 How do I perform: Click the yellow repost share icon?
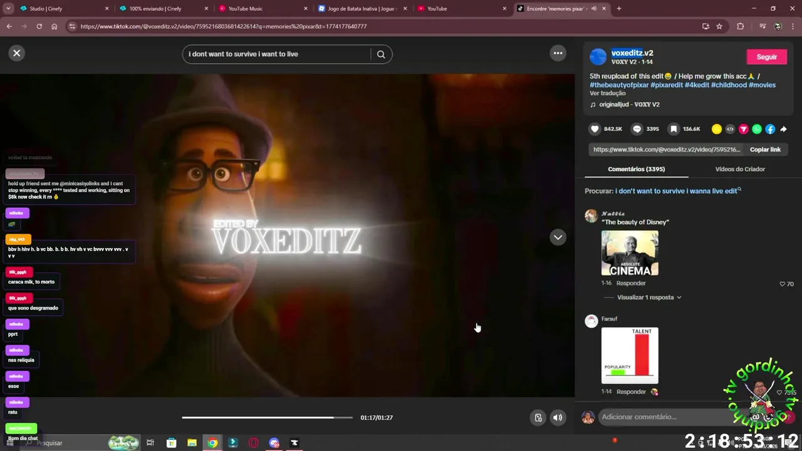pos(717,129)
